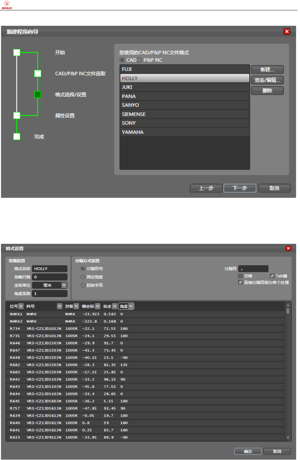The image size is (300, 460).
Task: Click the R735 row in the table
Action: pyautogui.click(x=145, y=336)
